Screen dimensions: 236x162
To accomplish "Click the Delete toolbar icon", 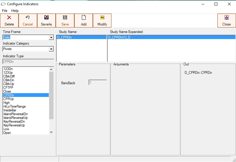I will (x=9, y=18).
